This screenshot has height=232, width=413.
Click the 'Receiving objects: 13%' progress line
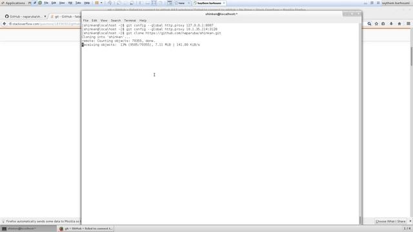(x=141, y=44)
